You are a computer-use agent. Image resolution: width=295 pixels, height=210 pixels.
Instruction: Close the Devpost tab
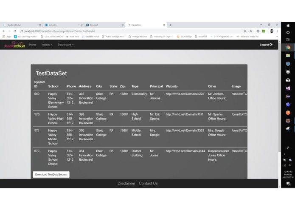pos(123,25)
